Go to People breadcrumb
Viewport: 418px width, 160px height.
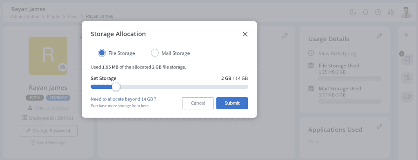tap(53, 16)
